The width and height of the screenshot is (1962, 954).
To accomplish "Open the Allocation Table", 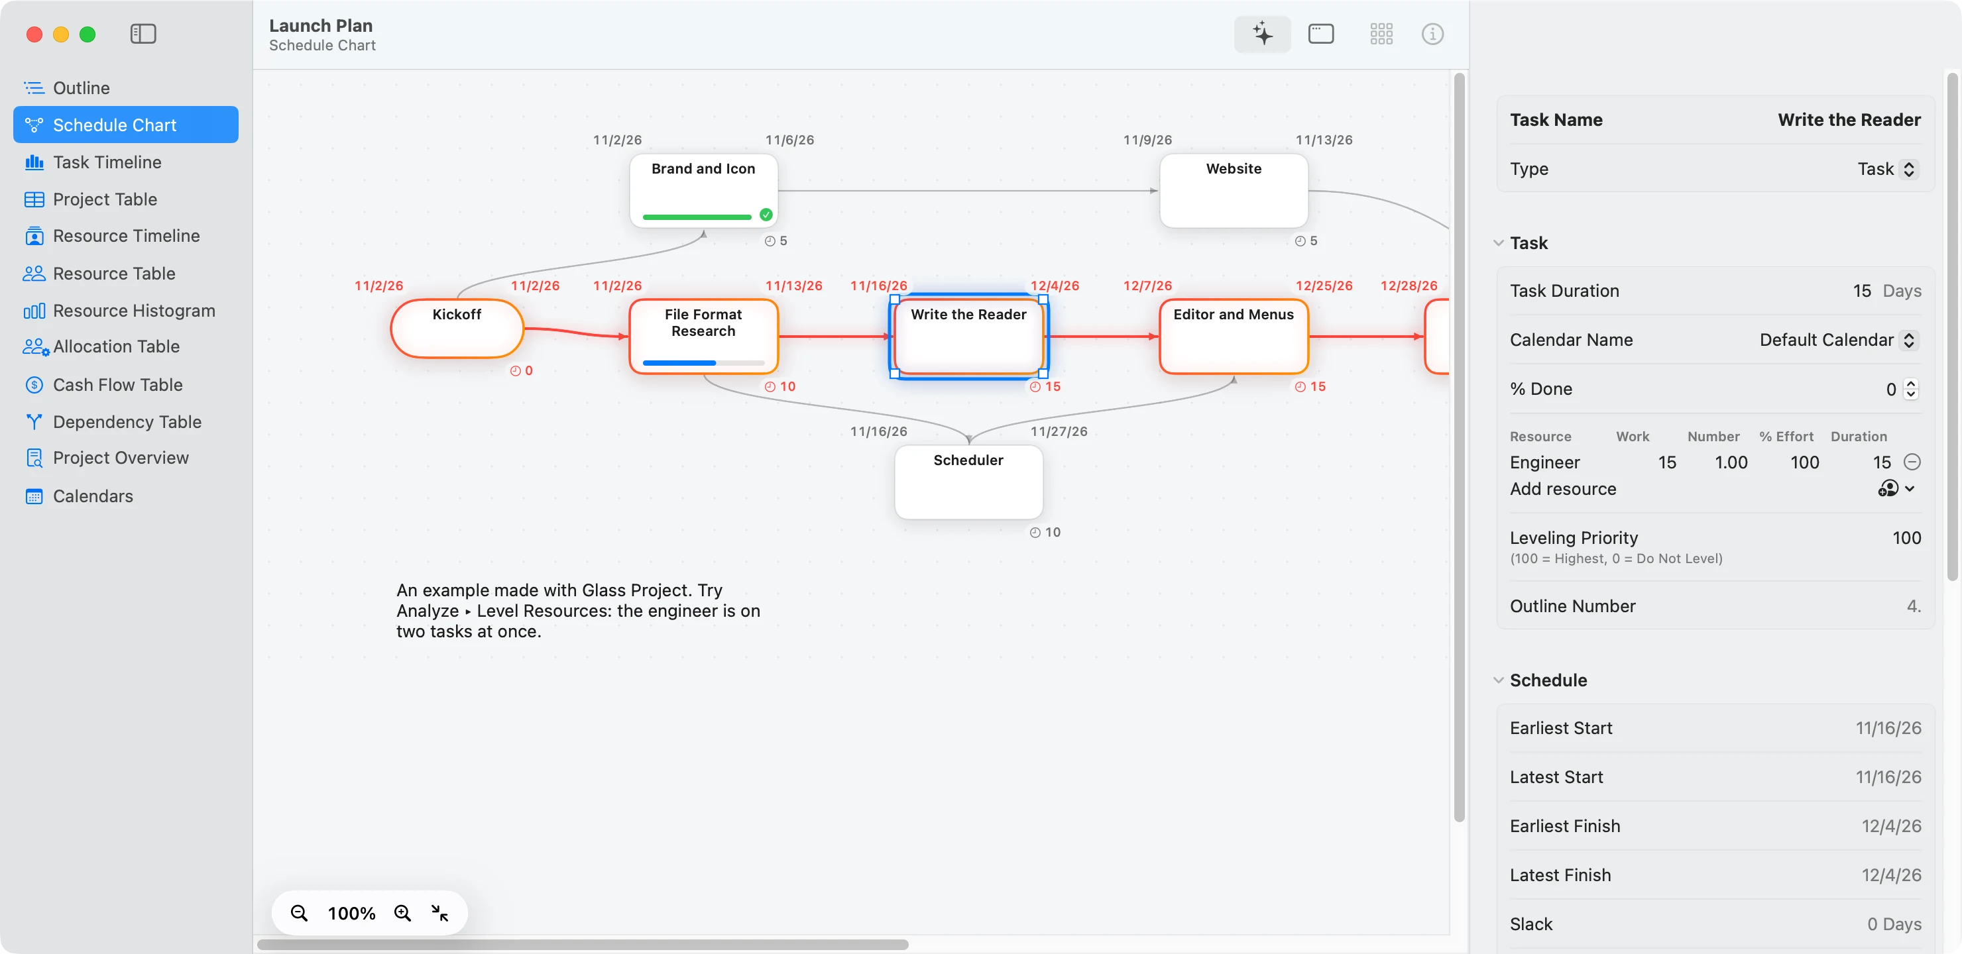I will (x=126, y=347).
